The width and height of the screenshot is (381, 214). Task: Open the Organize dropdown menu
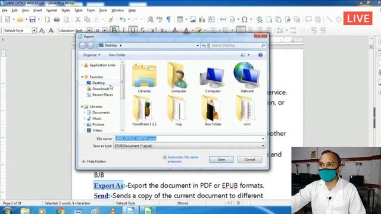coord(92,55)
